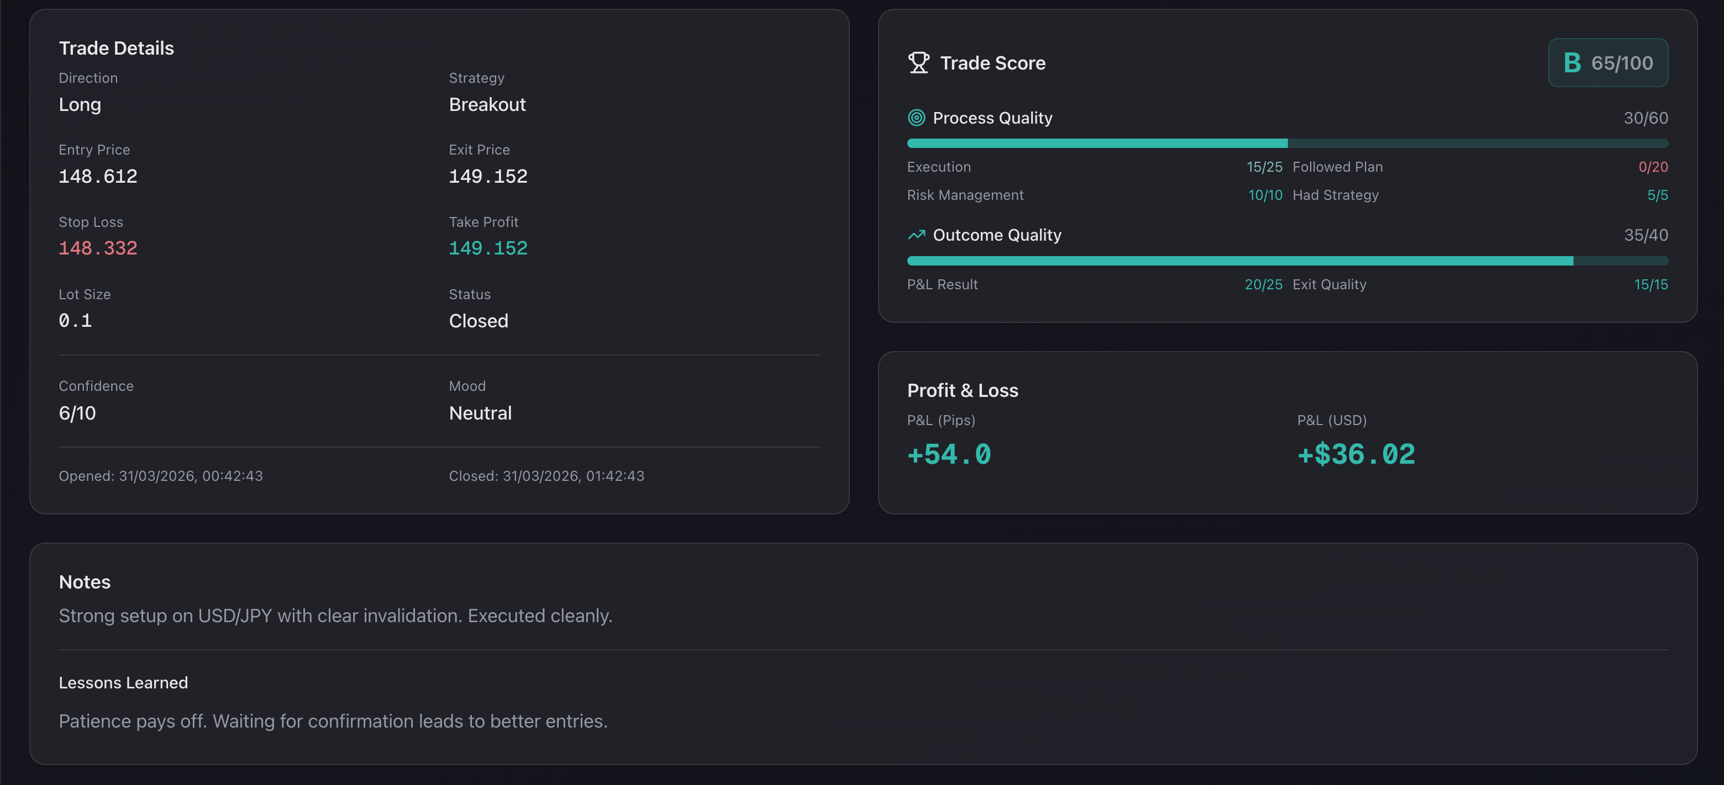Click the Had Strategy 5/5 value
Screen dimensions: 1724x785
tap(1657, 194)
